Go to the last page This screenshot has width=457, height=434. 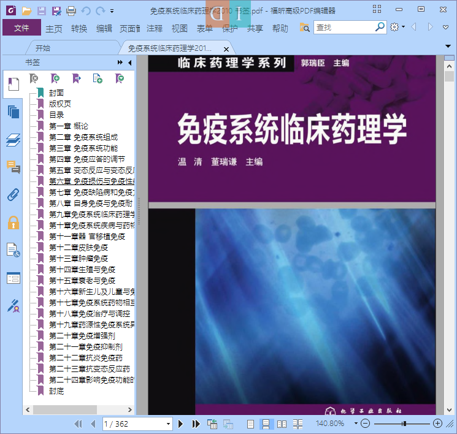pos(196,424)
